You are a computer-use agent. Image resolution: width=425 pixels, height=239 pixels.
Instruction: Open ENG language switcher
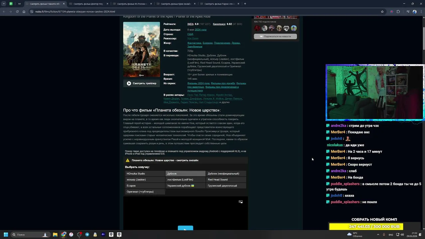click(391, 235)
